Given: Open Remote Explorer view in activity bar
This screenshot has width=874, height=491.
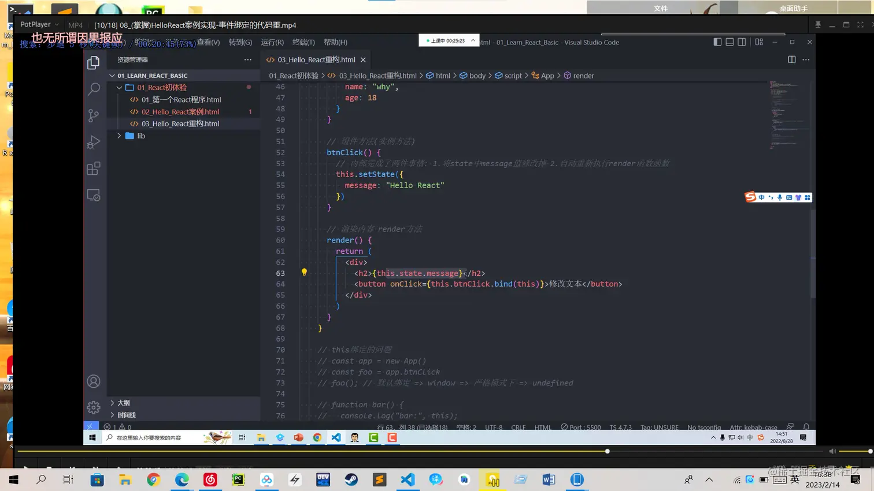Looking at the screenshot, I should 93,195.
